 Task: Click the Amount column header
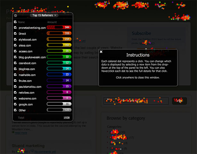(52, 22)
